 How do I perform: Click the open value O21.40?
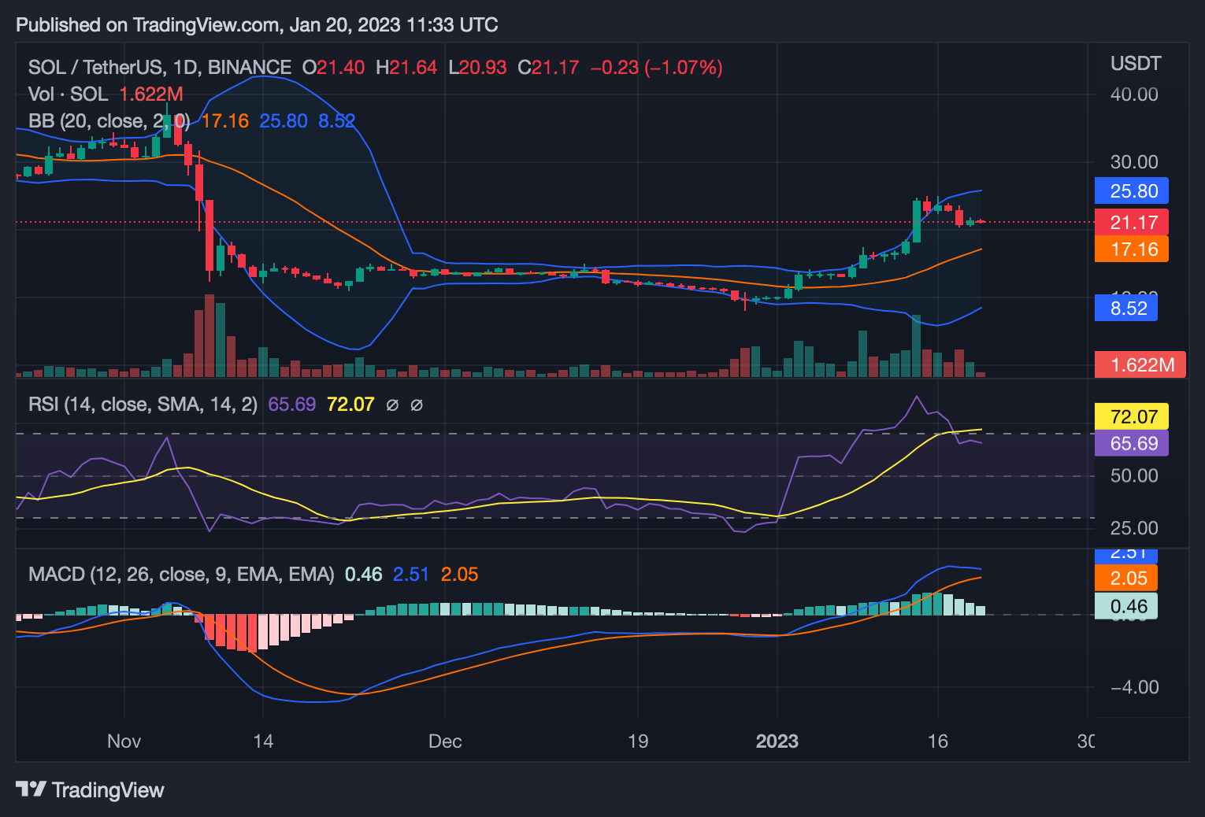(x=334, y=68)
